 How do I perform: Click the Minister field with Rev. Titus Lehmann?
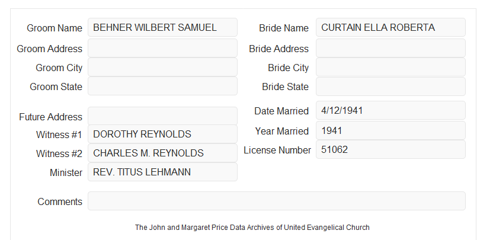162,172
